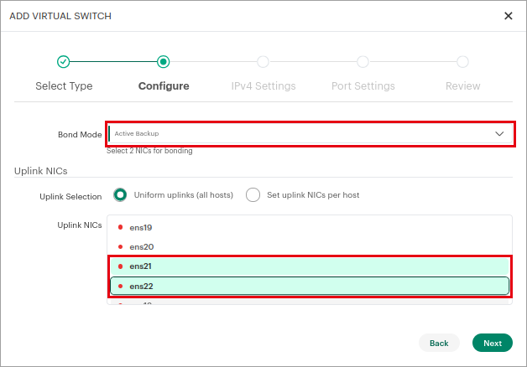Click the Review step circle

pyautogui.click(x=462, y=62)
